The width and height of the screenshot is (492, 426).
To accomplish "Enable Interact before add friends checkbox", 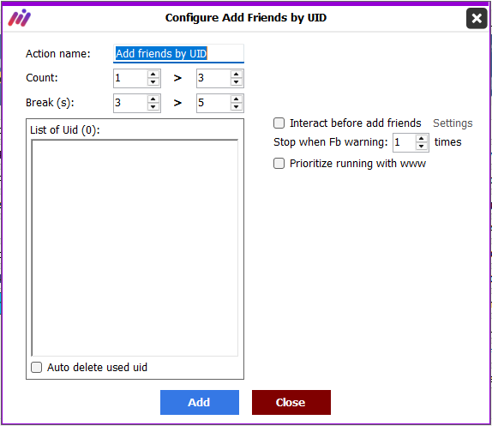I will point(279,123).
